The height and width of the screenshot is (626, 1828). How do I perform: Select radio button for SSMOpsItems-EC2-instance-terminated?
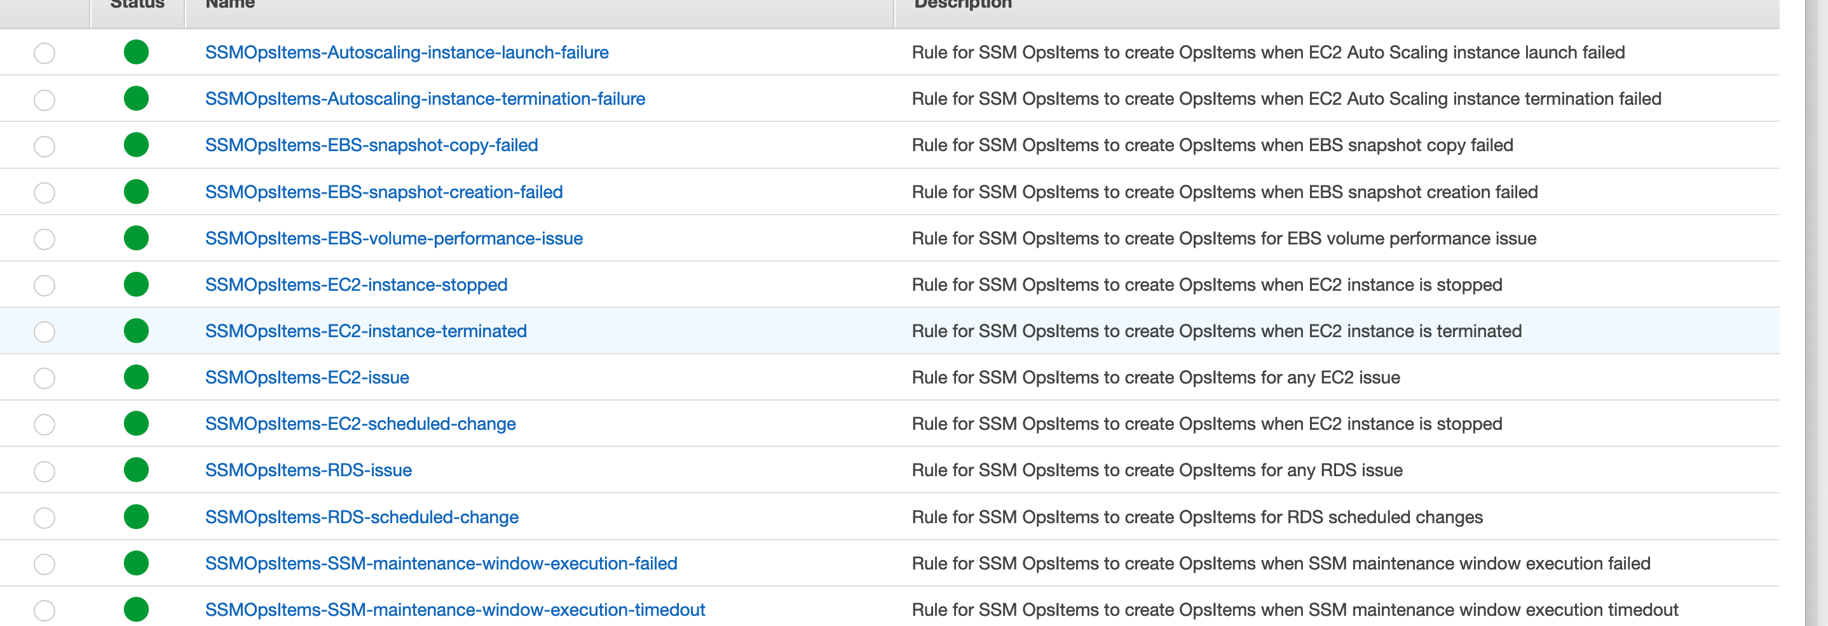(44, 332)
